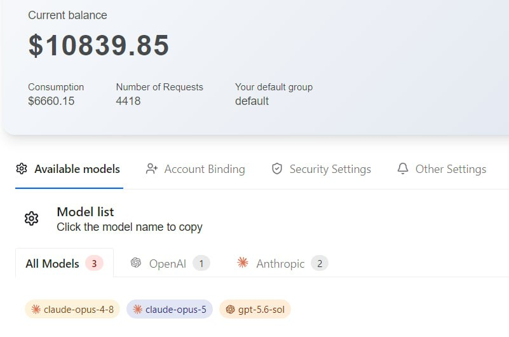Click the Anthropic starburst logo in the tab

(x=243, y=263)
